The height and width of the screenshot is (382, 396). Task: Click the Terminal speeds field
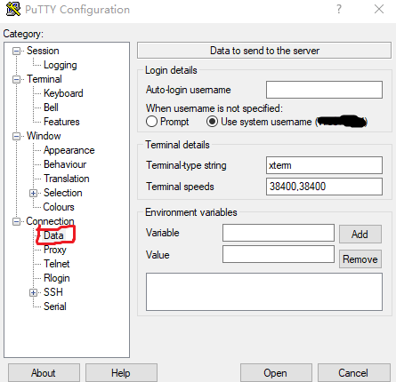(x=324, y=187)
